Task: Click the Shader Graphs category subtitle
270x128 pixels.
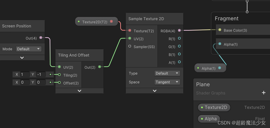Action: [x=211, y=93]
